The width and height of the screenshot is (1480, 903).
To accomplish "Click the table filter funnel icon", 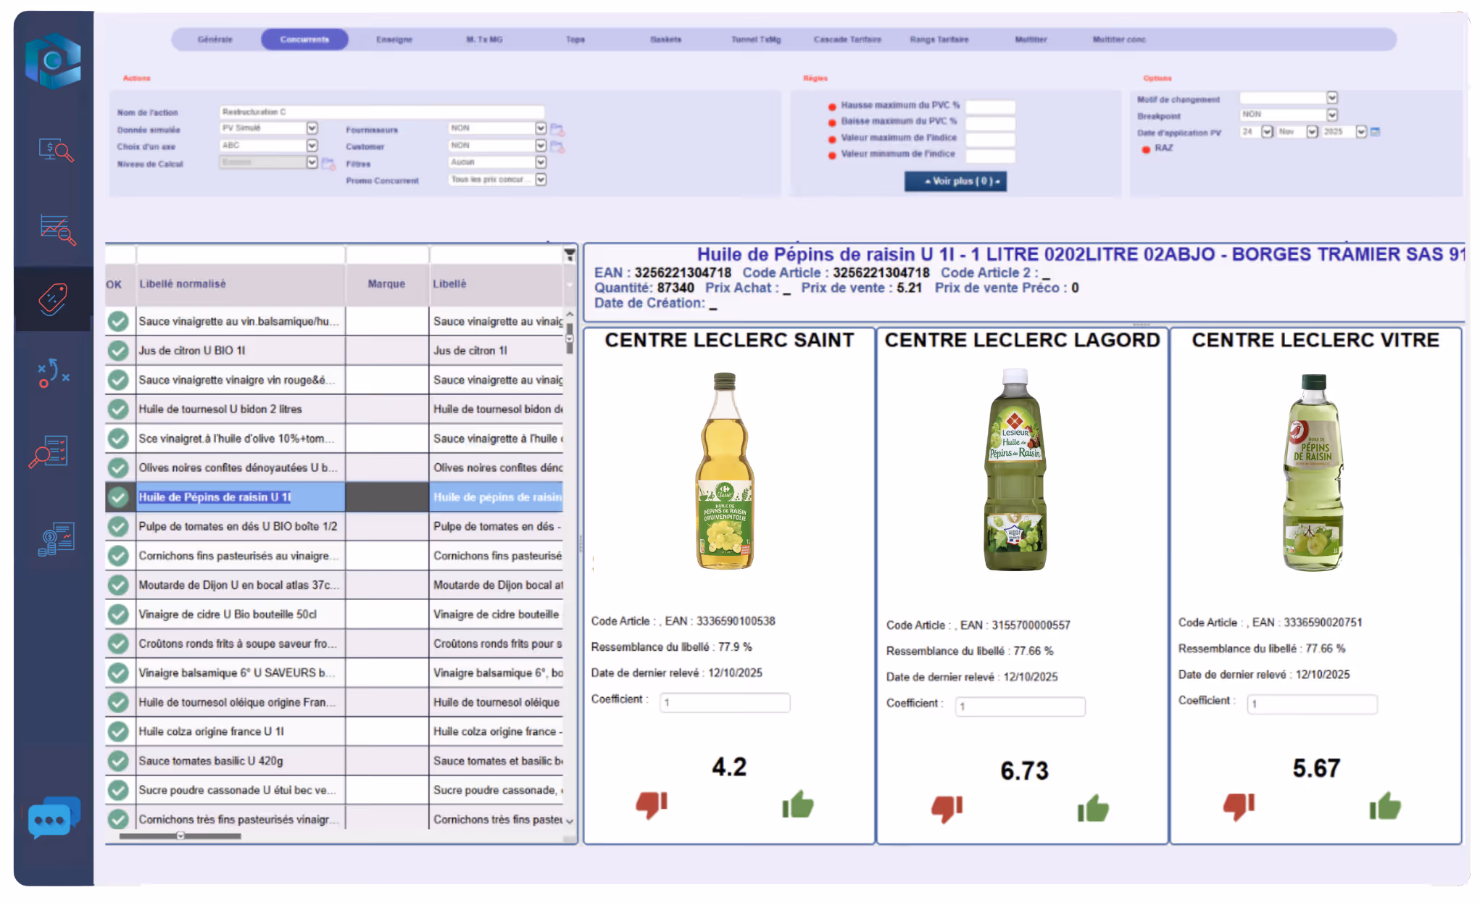I will pyautogui.click(x=570, y=254).
